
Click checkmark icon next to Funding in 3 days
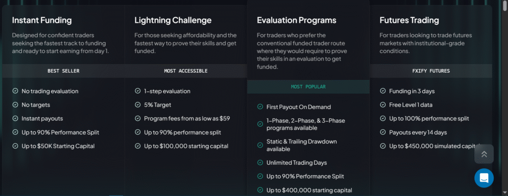pyautogui.click(x=382, y=91)
